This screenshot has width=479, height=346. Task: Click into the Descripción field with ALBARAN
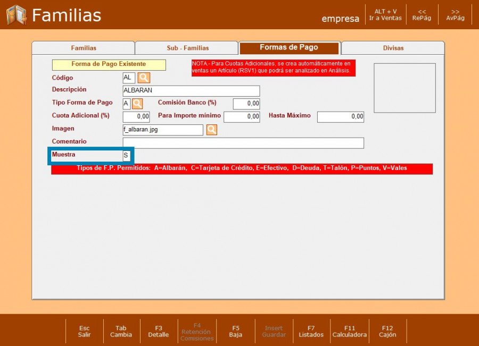191,91
